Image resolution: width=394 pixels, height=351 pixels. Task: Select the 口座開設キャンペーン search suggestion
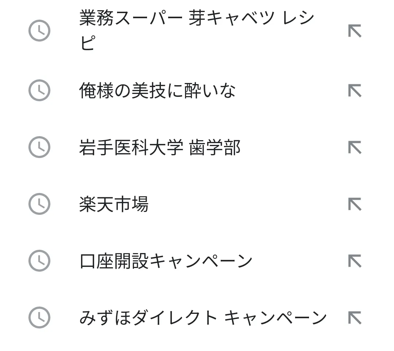166,261
